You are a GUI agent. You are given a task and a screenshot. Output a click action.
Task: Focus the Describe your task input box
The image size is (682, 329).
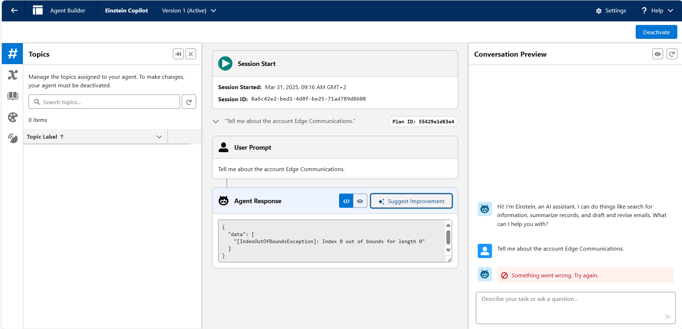576,308
